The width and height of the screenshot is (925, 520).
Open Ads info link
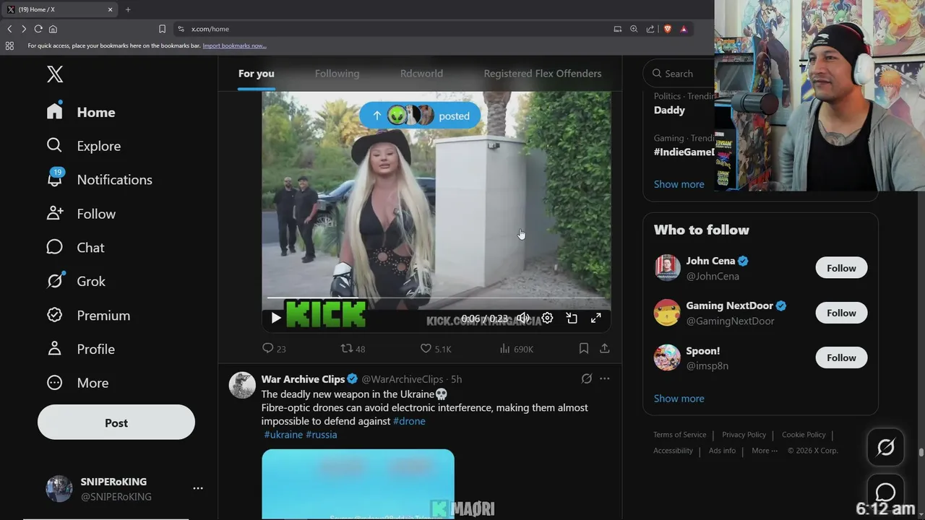[x=722, y=451]
